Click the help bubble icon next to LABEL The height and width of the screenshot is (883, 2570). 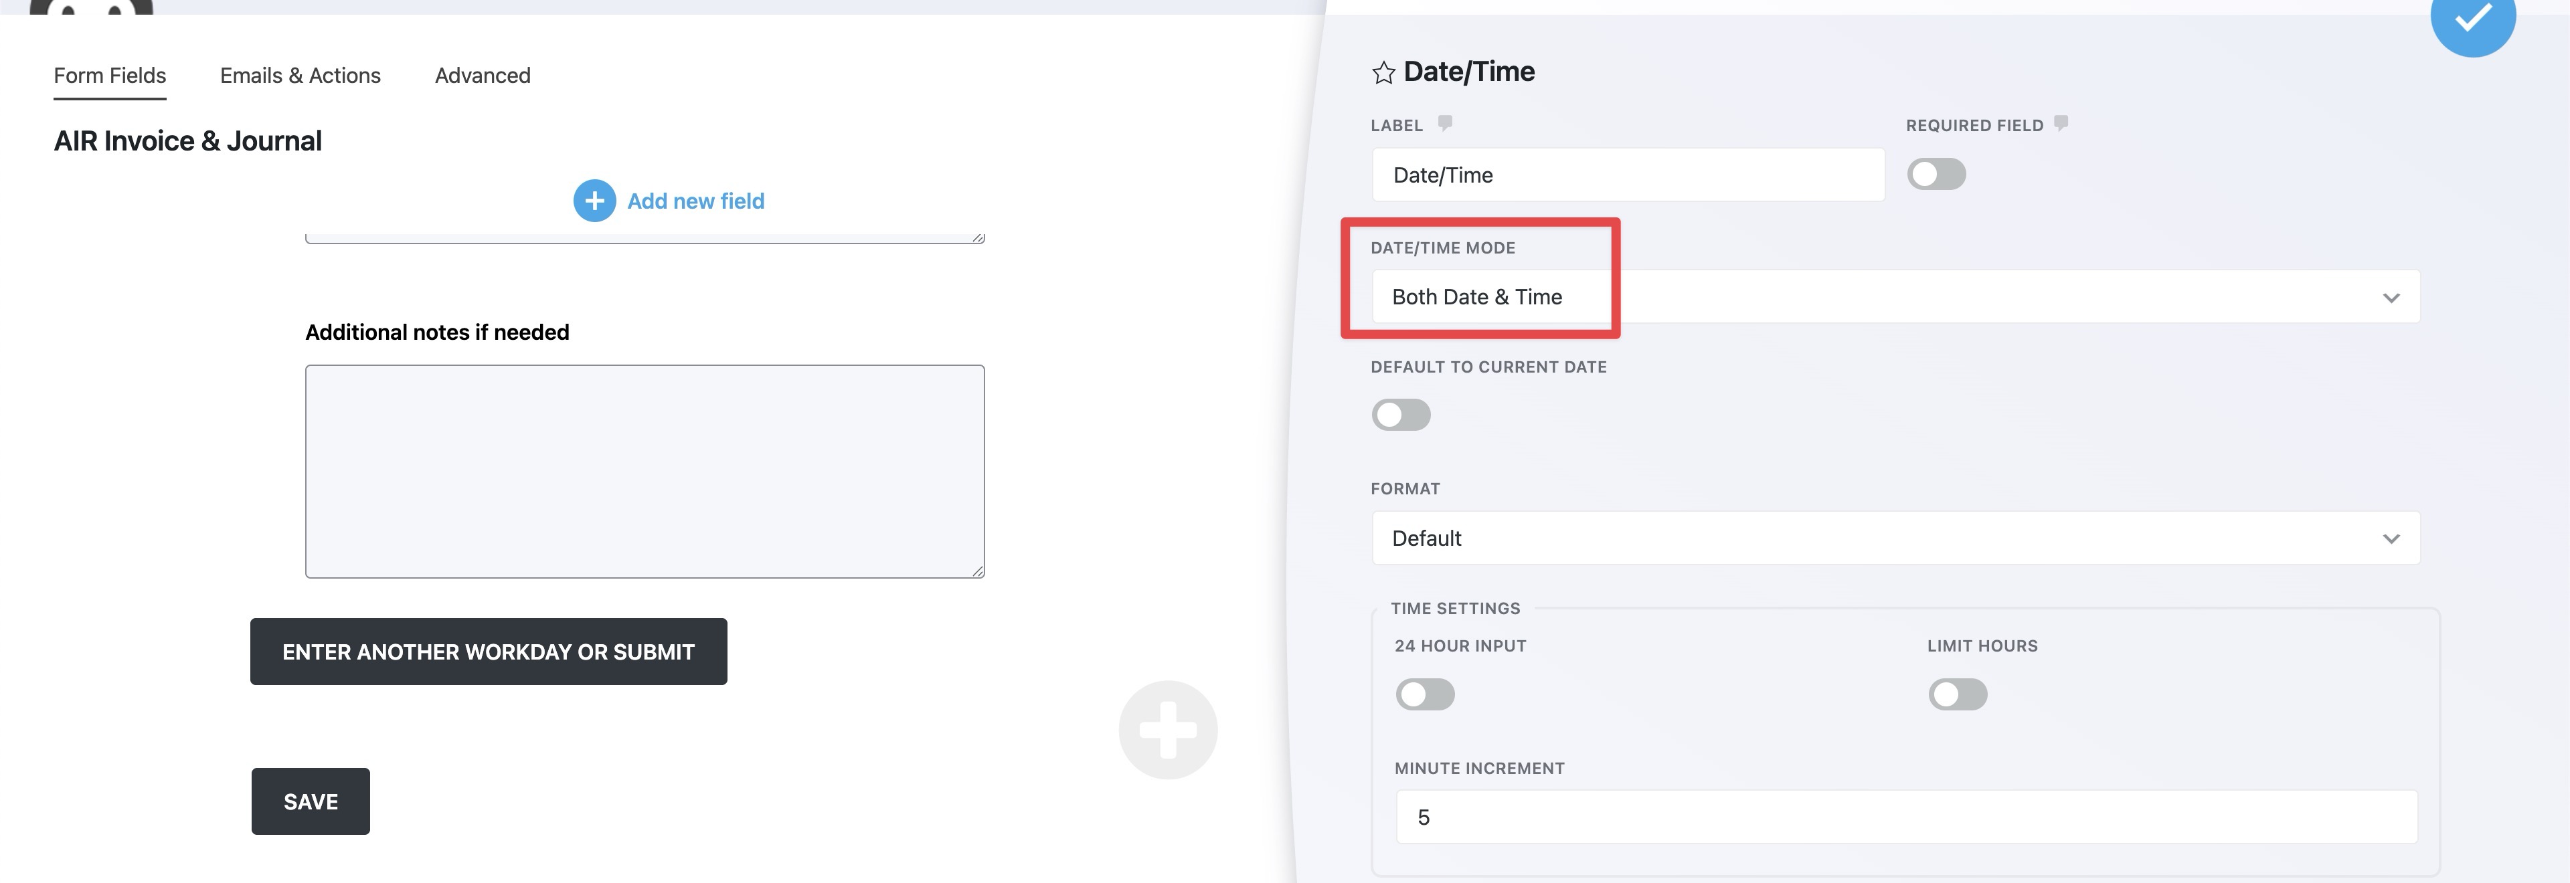[x=1445, y=124]
